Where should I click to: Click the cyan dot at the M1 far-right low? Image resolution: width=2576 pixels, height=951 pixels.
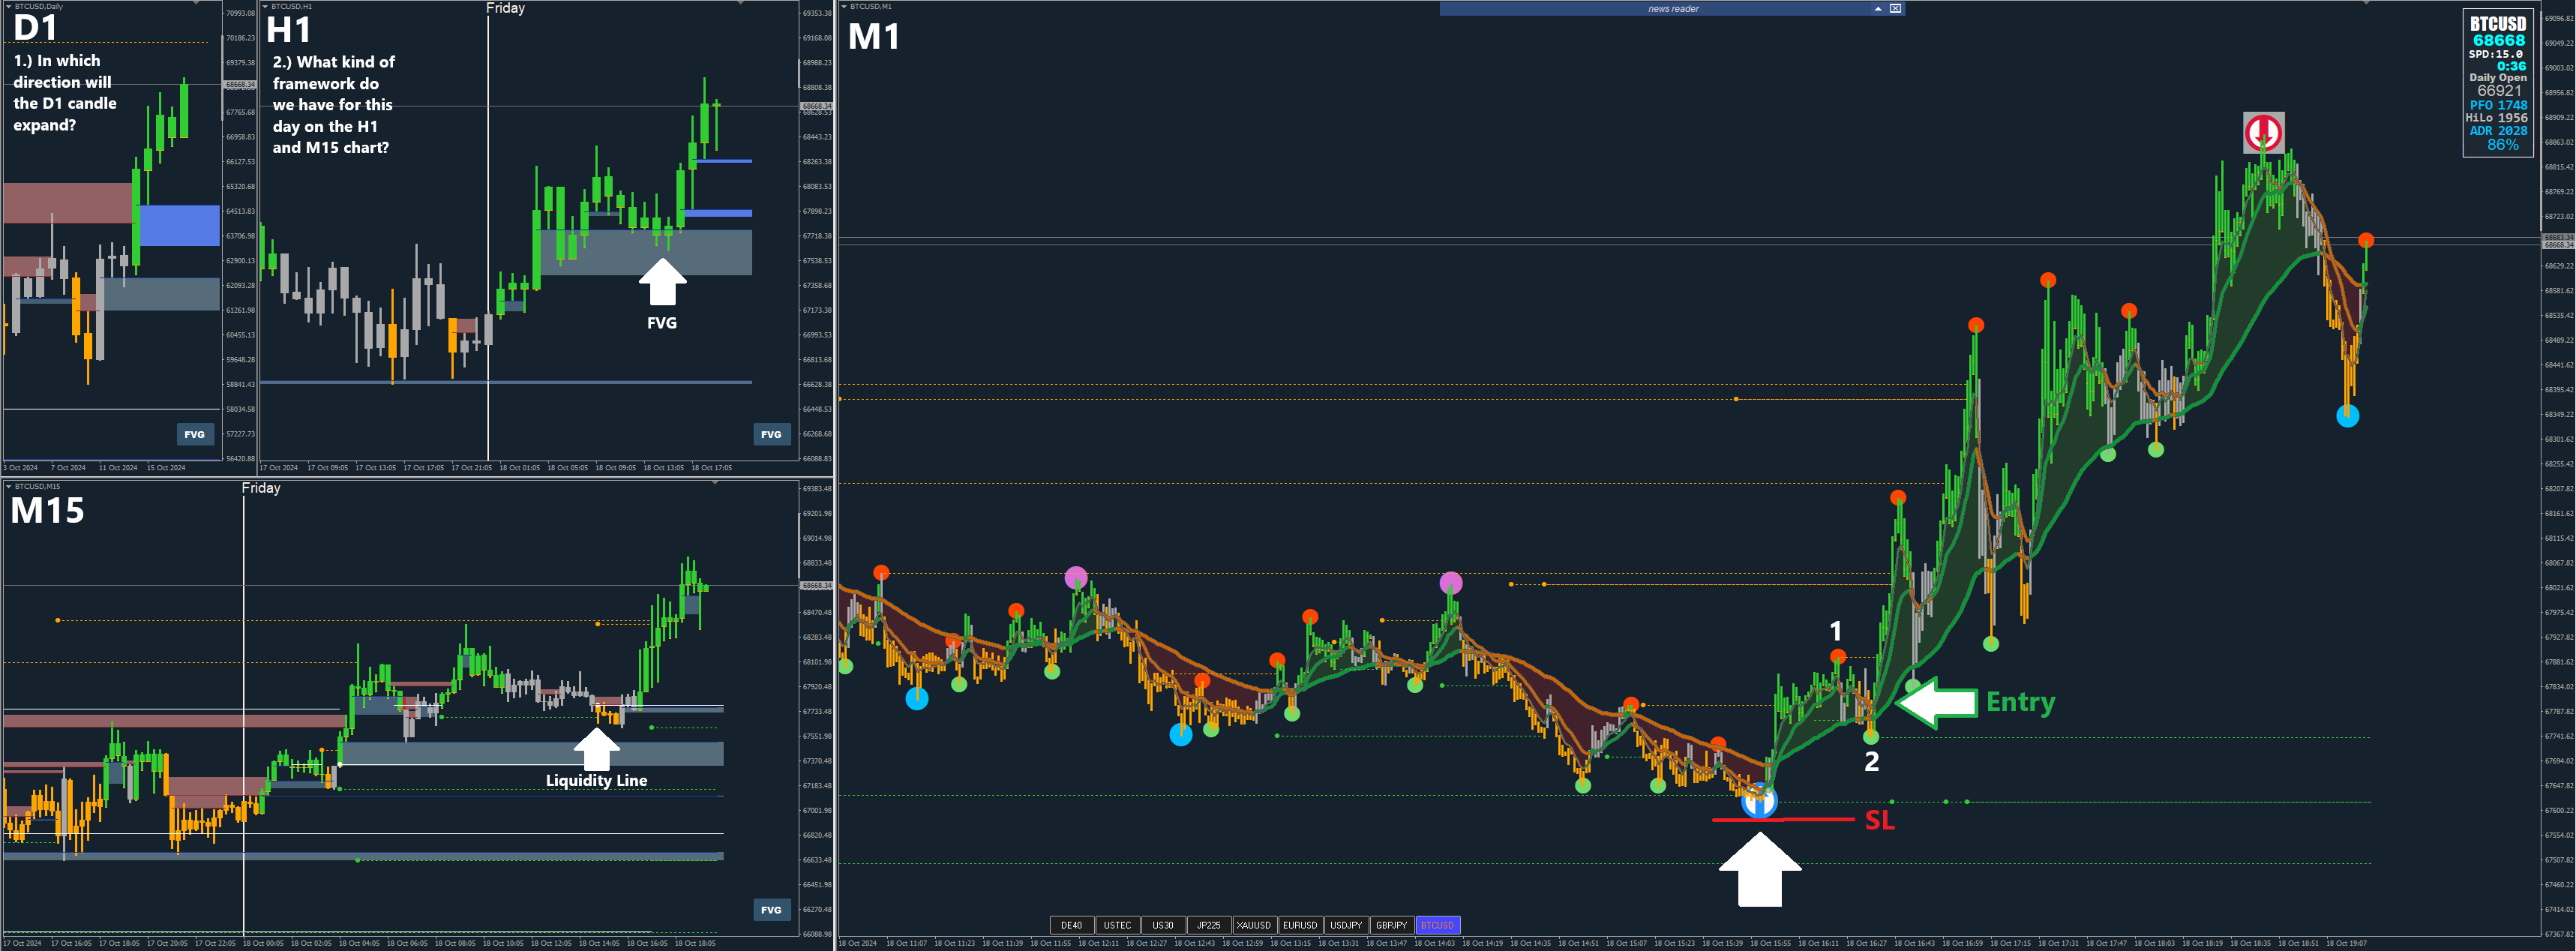(x=2347, y=416)
